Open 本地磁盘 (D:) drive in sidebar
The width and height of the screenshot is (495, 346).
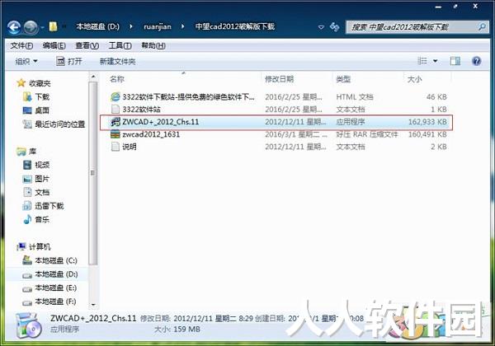[50, 274]
